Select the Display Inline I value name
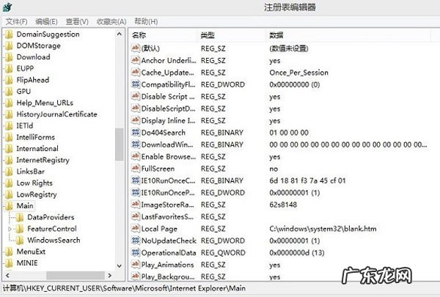Viewport: 440px width, 297px height. click(x=169, y=120)
